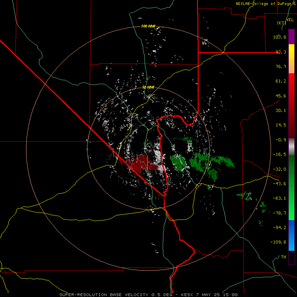Select the 14.5 velocity scale value
Screen dimensions: 297x297
click(x=281, y=125)
